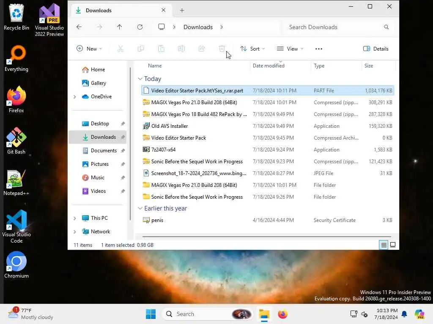
Task: Open Notepad++ desktop shortcut
Action: [16, 182]
